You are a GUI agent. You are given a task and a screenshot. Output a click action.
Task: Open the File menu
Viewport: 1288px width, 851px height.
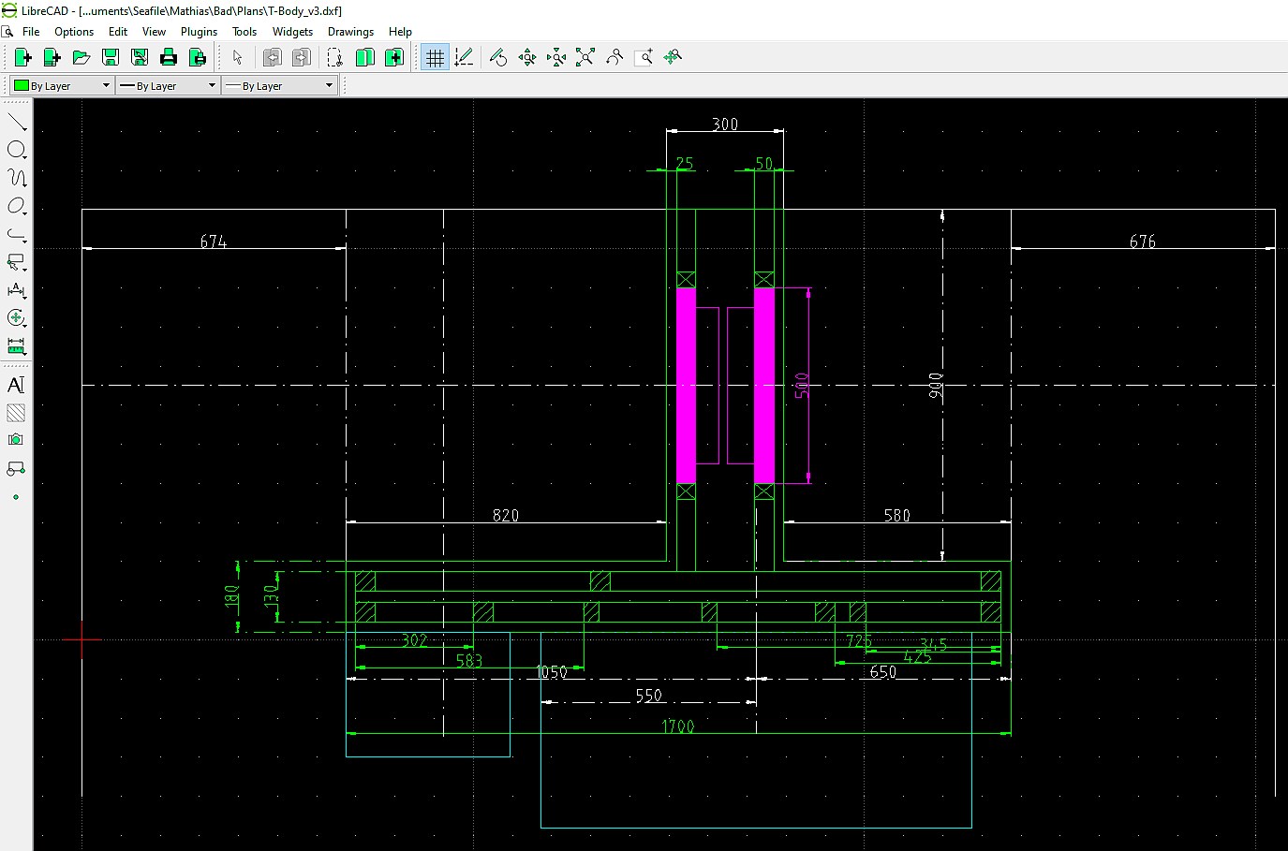pyautogui.click(x=31, y=32)
